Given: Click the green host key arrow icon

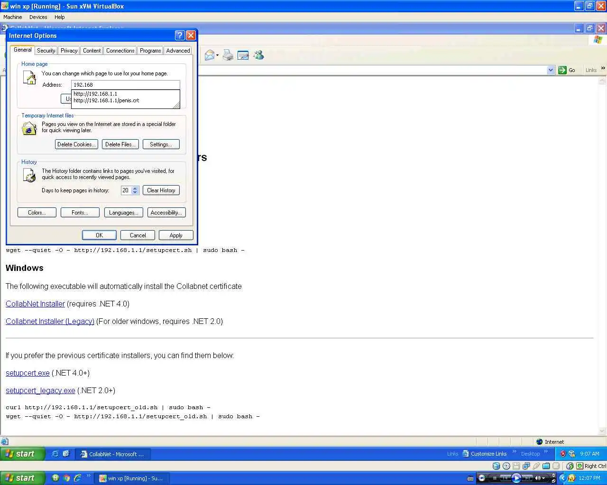Looking at the screenshot, I should [x=579, y=466].
